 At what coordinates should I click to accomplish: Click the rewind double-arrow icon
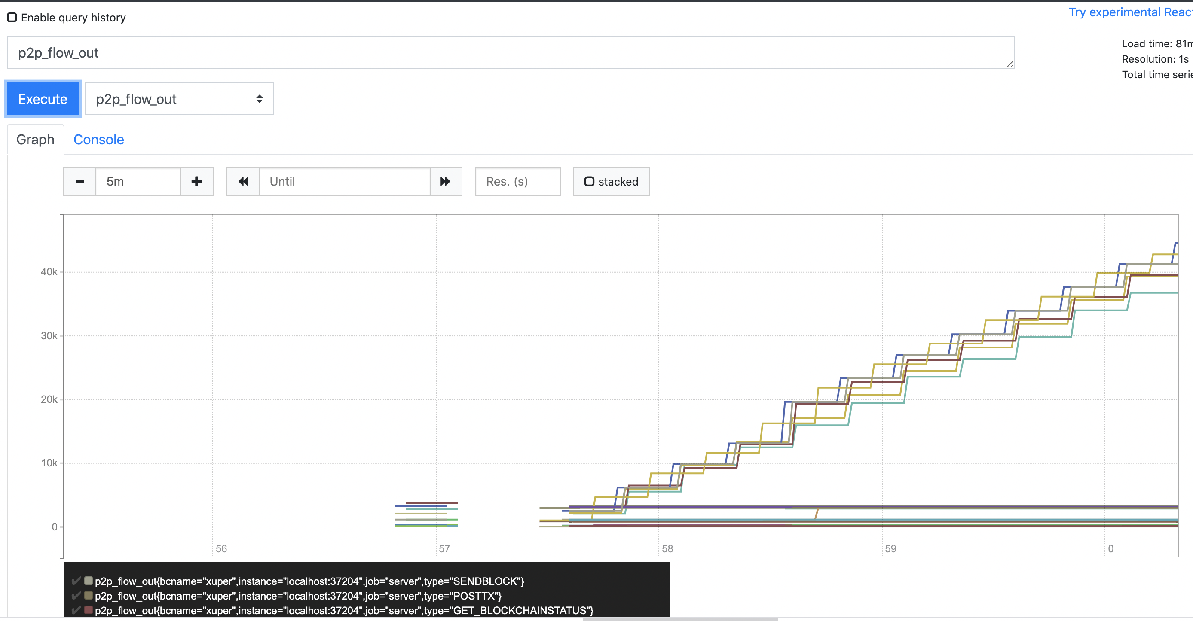[x=243, y=181]
